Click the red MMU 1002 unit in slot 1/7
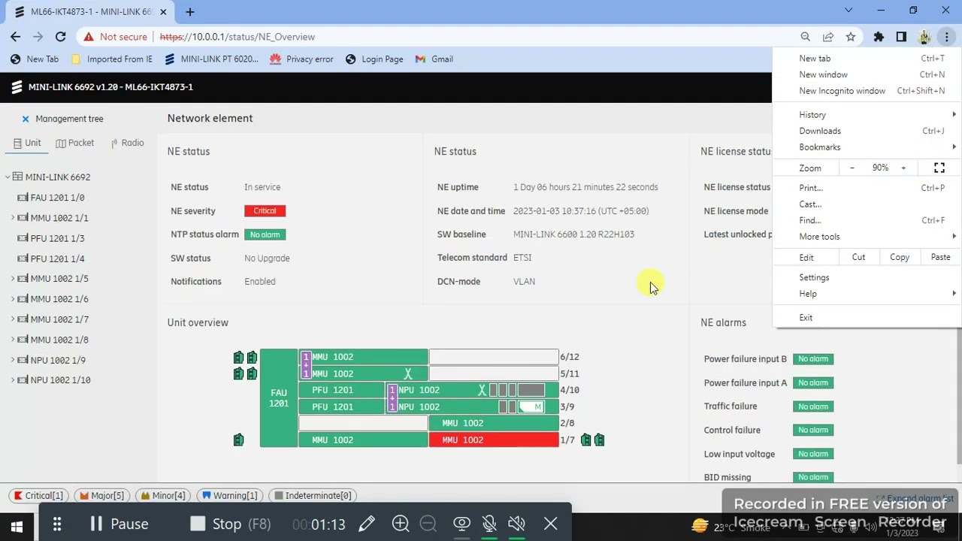The width and height of the screenshot is (962, 541). click(494, 440)
